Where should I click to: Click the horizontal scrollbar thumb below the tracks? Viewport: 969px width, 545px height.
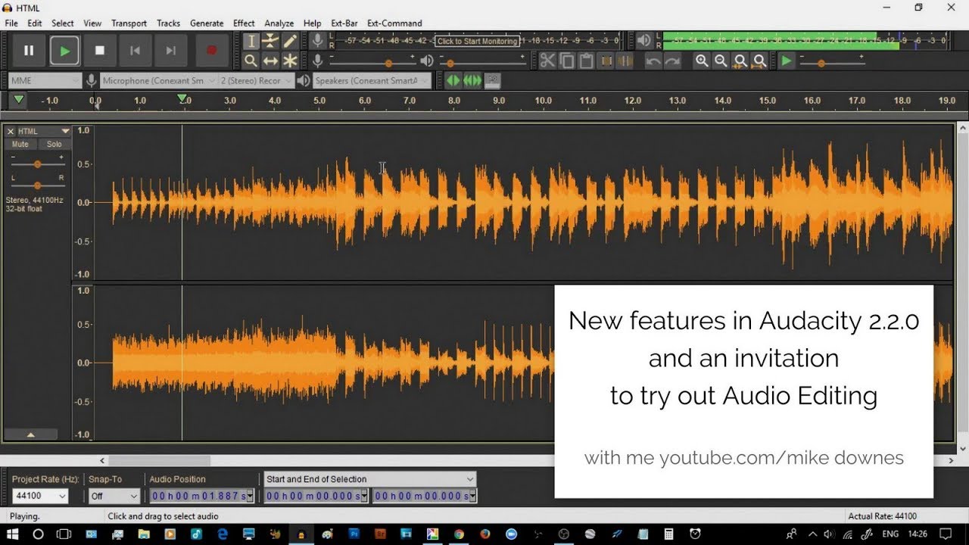159,460
